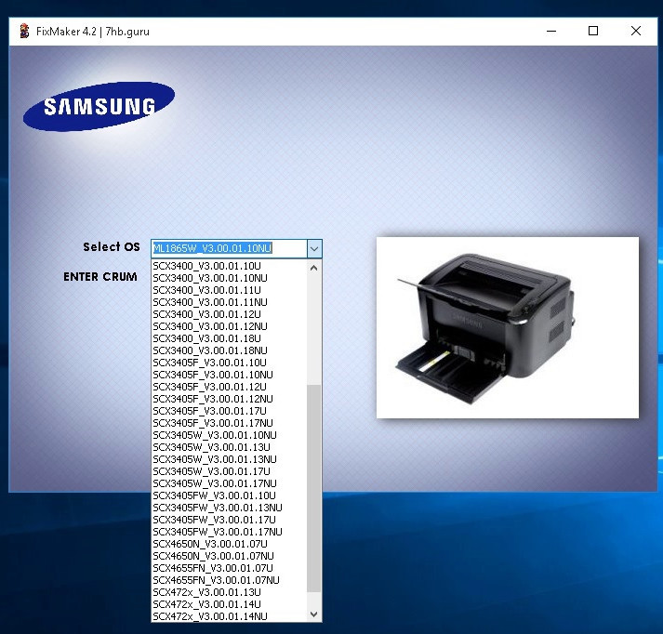
Task: Select SCX472x_V3.00.01.14NU option
Action: tap(229, 616)
